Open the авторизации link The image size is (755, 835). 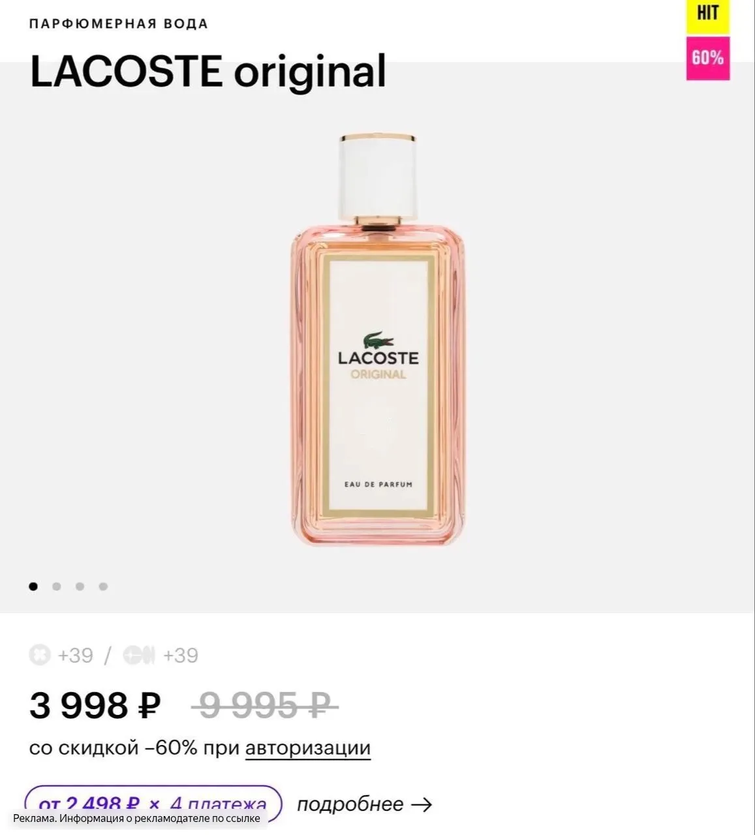(308, 748)
